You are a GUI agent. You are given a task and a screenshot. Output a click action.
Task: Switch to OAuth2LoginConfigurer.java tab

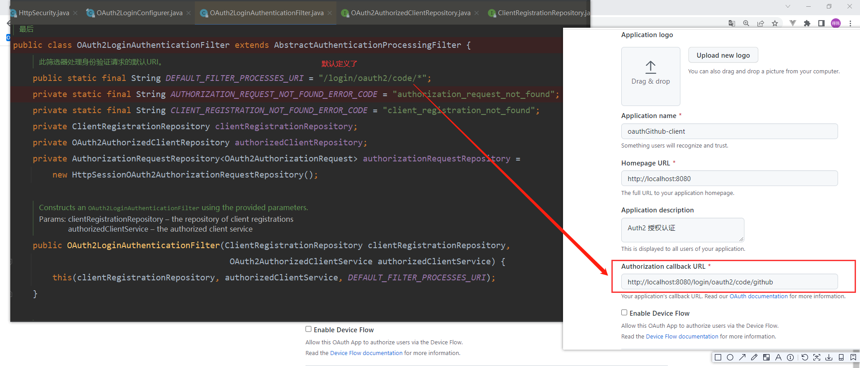click(139, 13)
